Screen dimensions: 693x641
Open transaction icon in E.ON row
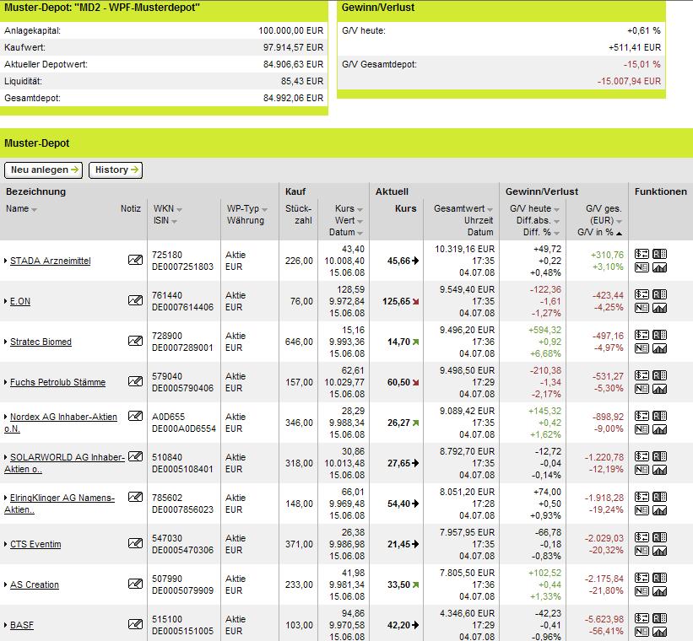pyautogui.click(x=642, y=294)
